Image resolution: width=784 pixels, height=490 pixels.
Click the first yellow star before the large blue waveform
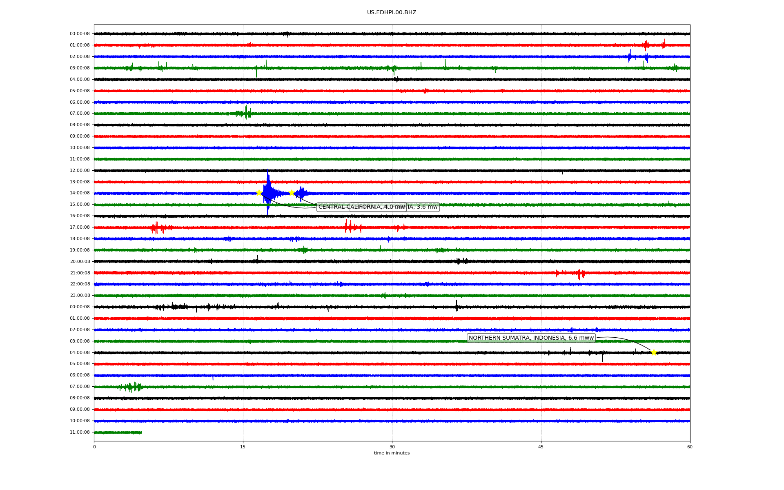pyautogui.click(x=259, y=193)
